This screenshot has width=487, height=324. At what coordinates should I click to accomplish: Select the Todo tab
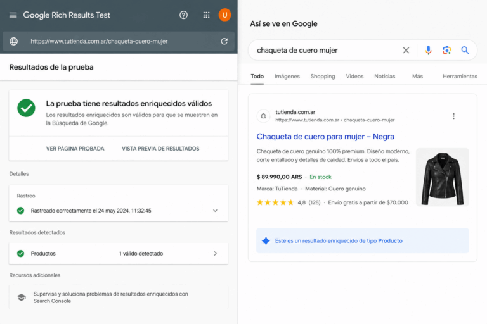[257, 77]
